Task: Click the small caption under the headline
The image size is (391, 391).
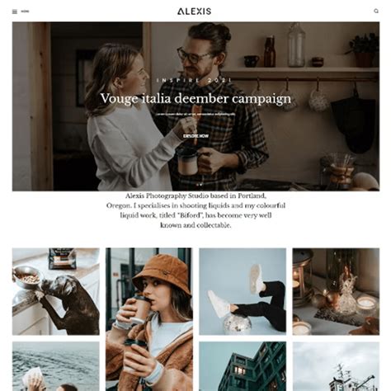Action: coord(195,114)
